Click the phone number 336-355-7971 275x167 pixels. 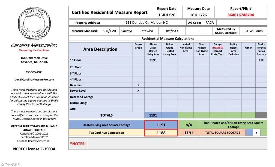tap(34, 72)
